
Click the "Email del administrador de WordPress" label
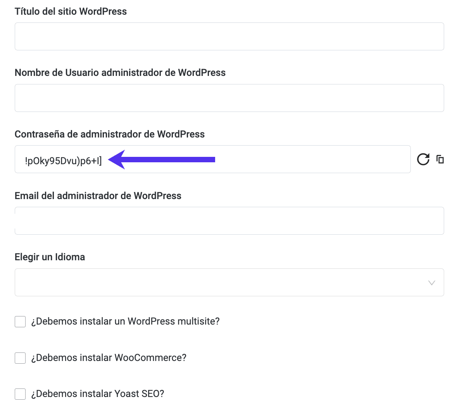[98, 196]
